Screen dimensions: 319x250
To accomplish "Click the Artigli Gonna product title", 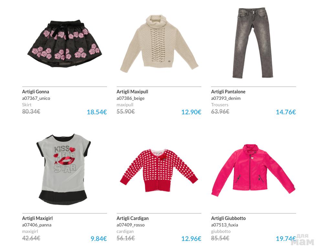I will pyautogui.click(x=36, y=92).
